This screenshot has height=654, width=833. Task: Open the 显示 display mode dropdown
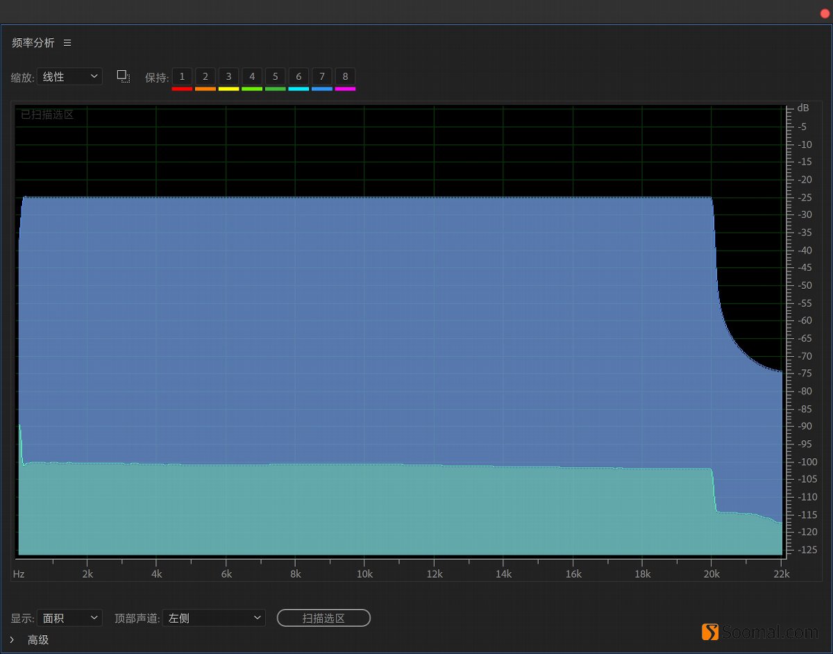coord(69,617)
